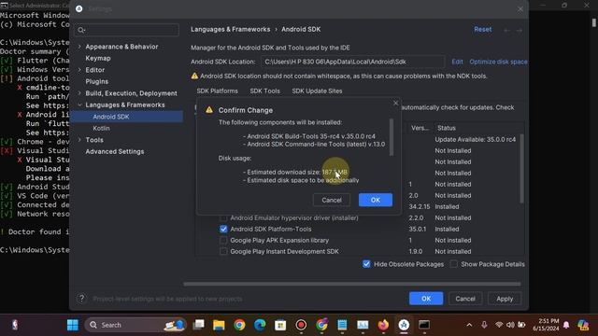Open the Windows Start menu
The height and width of the screenshot is (336, 598).
(x=73, y=325)
